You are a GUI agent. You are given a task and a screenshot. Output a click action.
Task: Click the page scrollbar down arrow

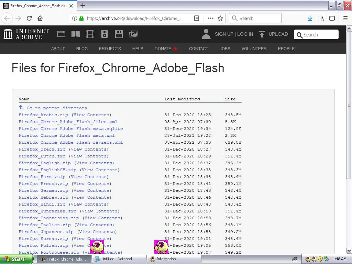click(x=349, y=251)
